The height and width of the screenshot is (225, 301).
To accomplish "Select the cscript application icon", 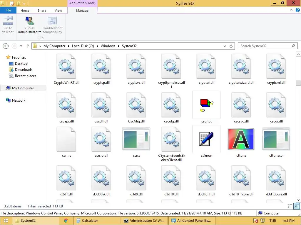I will click(x=206, y=105).
